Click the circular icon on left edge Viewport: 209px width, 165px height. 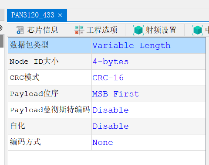pyautogui.click(x=1, y=28)
